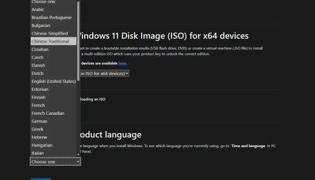The width and height of the screenshot is (315, 180).
Task: Select Finnish language option
Action: coord(54,97)
